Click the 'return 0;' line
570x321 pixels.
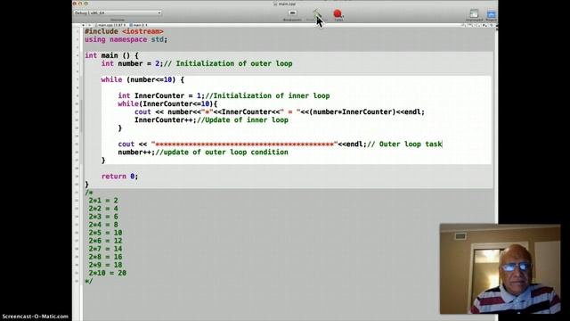tap(119, 177)
